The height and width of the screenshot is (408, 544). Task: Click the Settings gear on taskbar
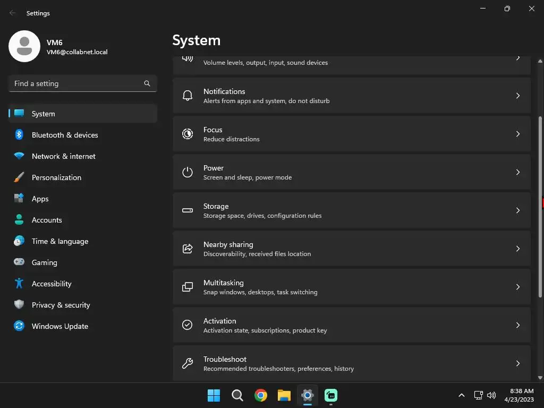pos(308,395)
